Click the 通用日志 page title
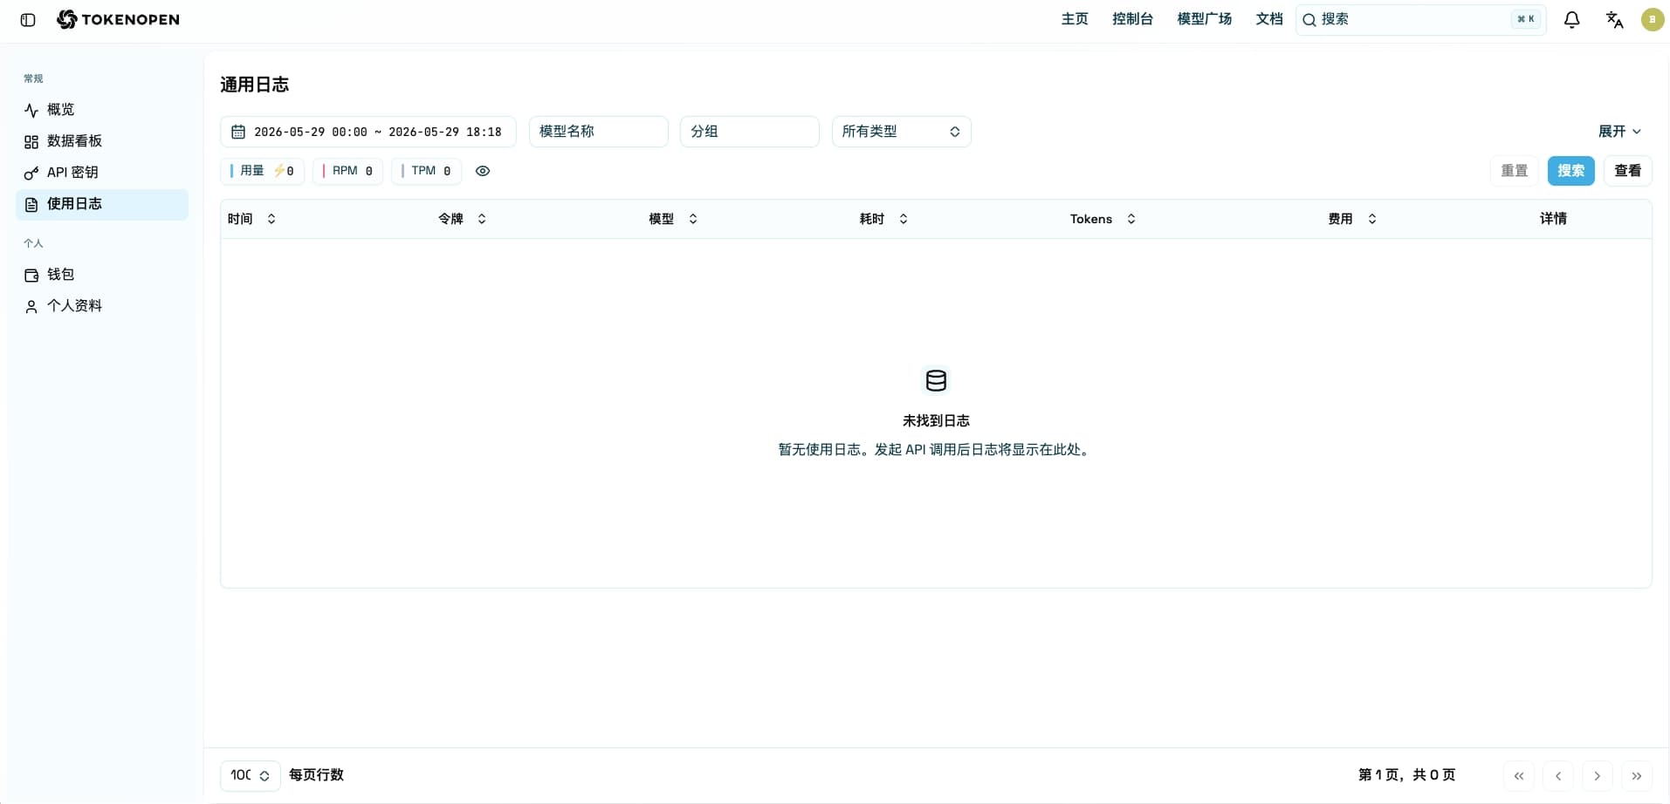The image size is (1670, 804). [254, 85]
